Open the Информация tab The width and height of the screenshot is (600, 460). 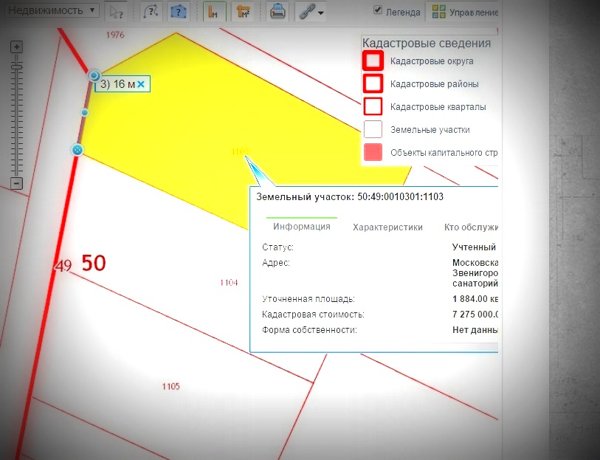click(x=301, y=227)
